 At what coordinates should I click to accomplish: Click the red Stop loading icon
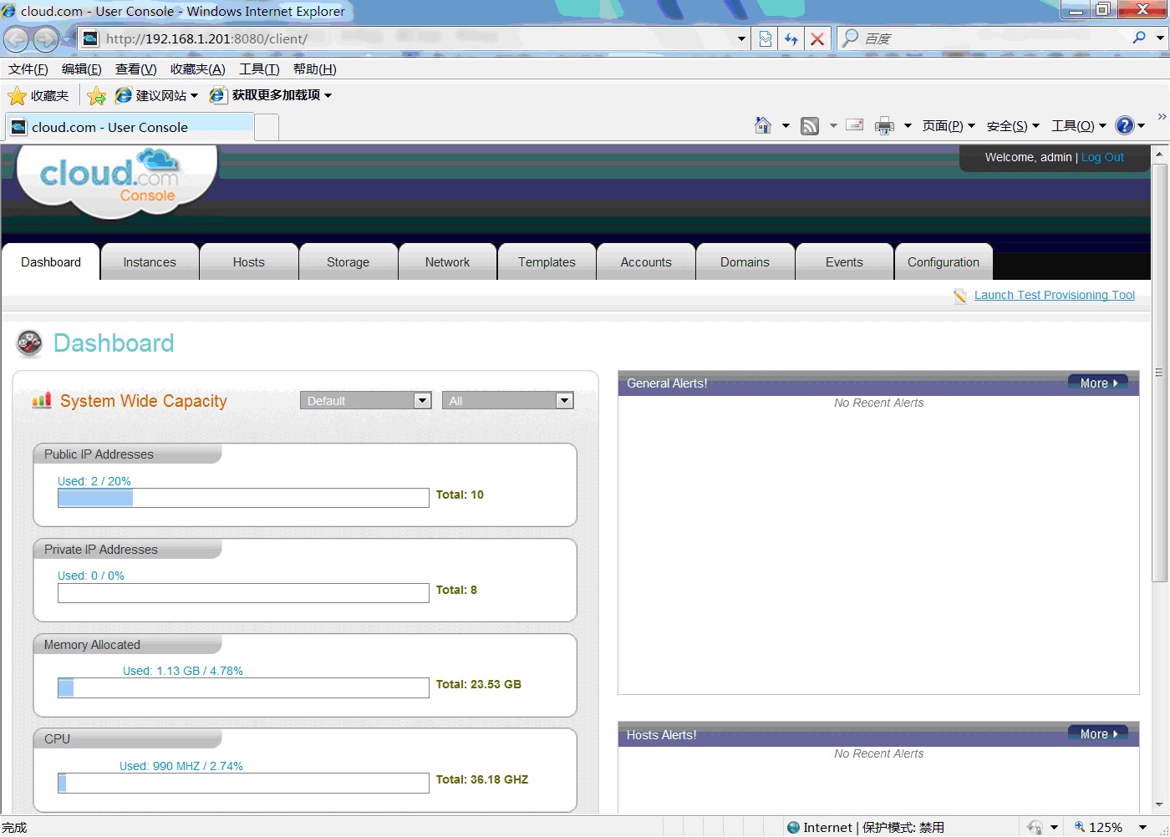(817, 38)
